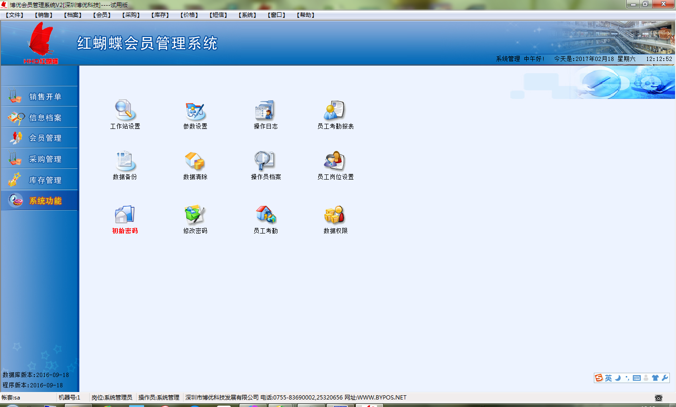Go to 销售开单 in the sidebar
Image resolution: width=676 pixels, height=407 pixels.
39,97
